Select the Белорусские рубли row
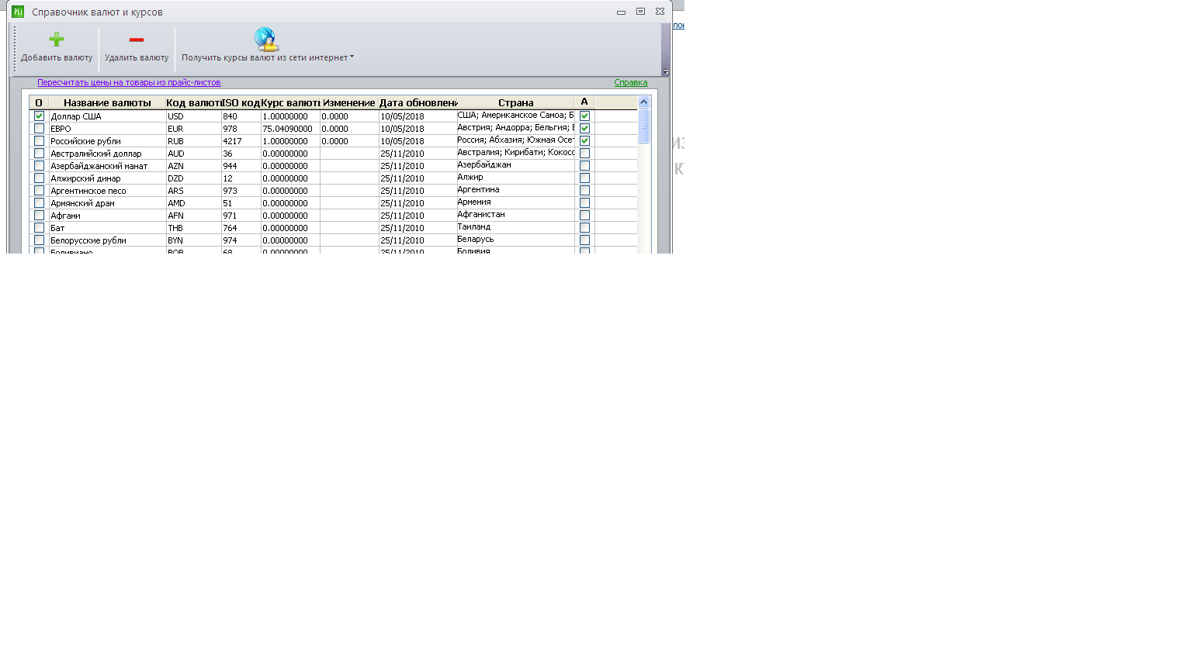 (x=334, y=240)
